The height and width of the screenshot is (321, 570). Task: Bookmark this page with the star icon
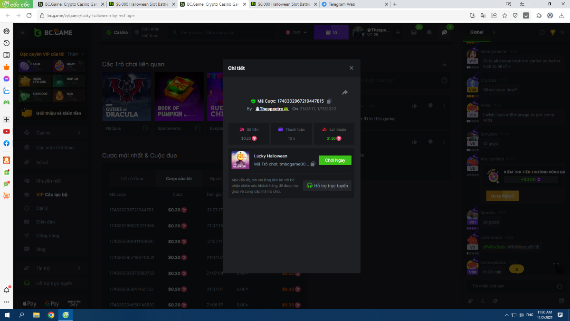pyautogui.click(x=504, y=15)
